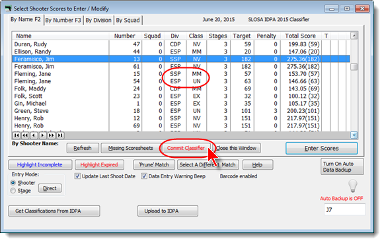Screen dimensions: 384x243
Task: Toggle Data Entry Warning Beep checkbox
Action: pos(144,176)
